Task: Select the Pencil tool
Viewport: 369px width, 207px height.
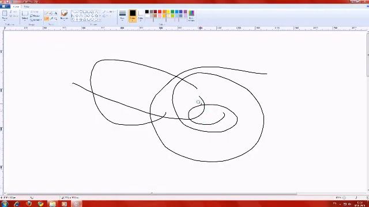Action: point(47,13)
